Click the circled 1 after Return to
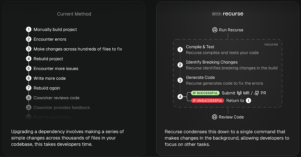The width and height of the screenshot is (301, 157). click(x=248, y=100)
